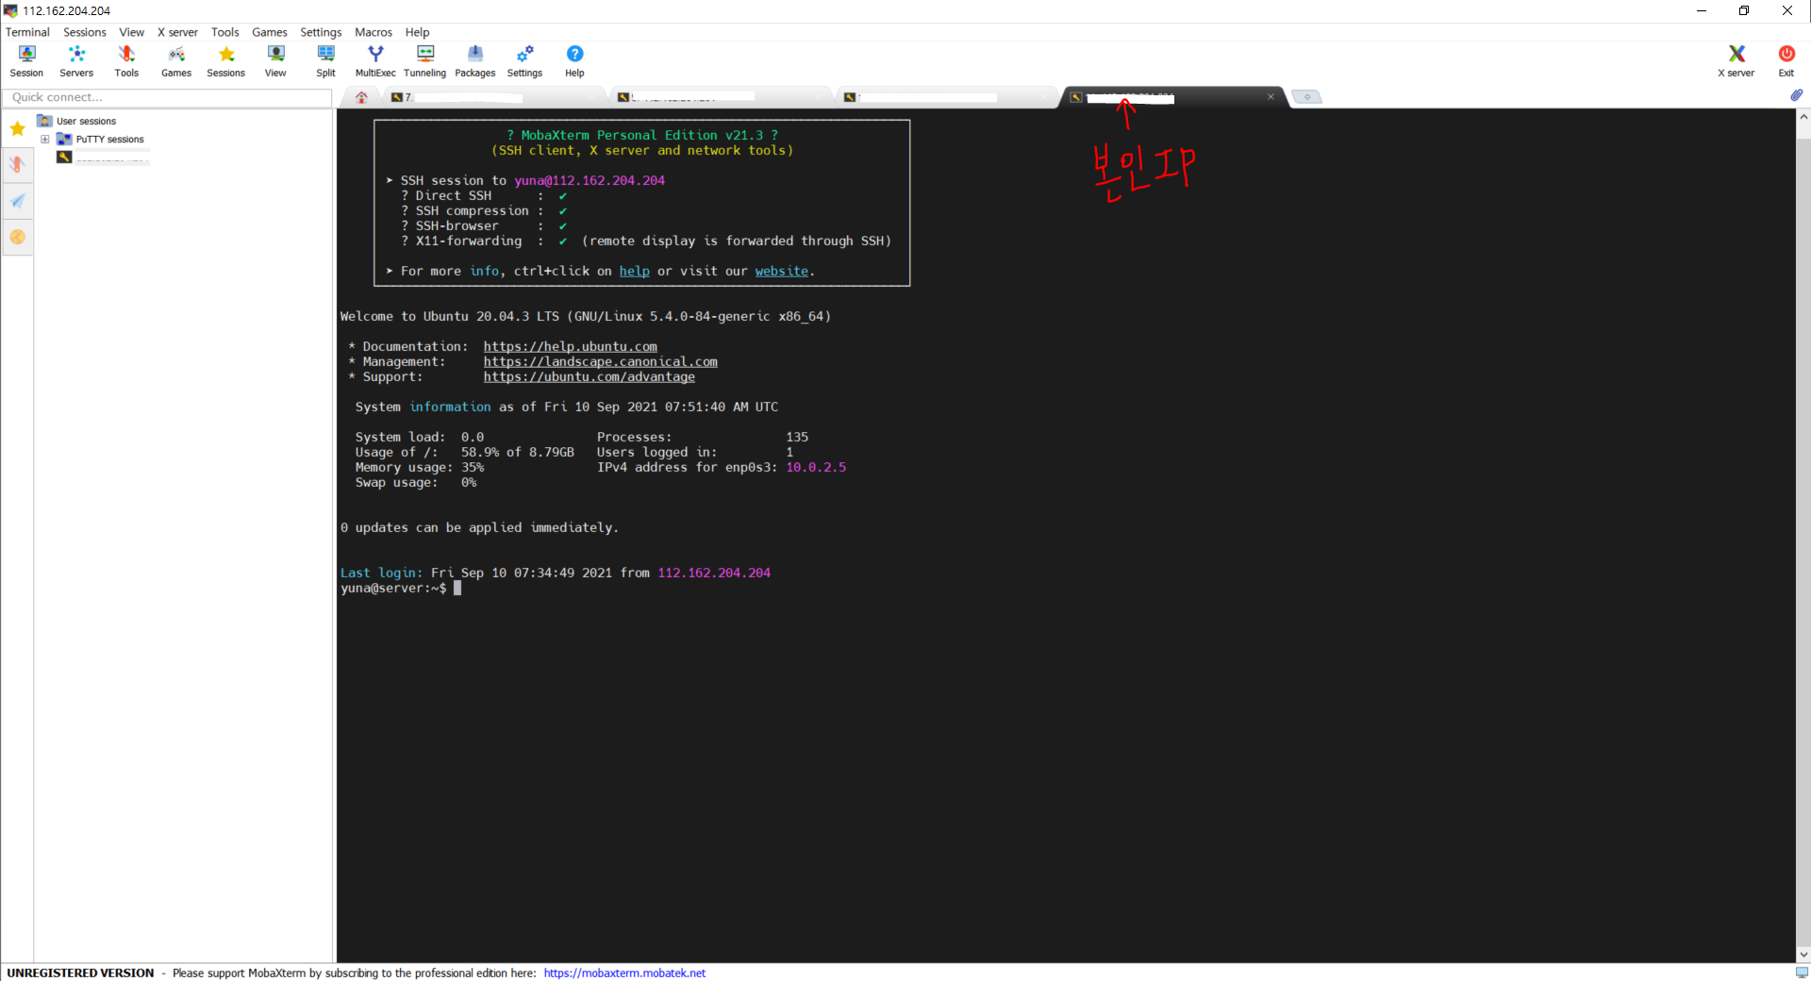
Task: Open the https://help.ubuntu.com link
Action: point(570,346)
